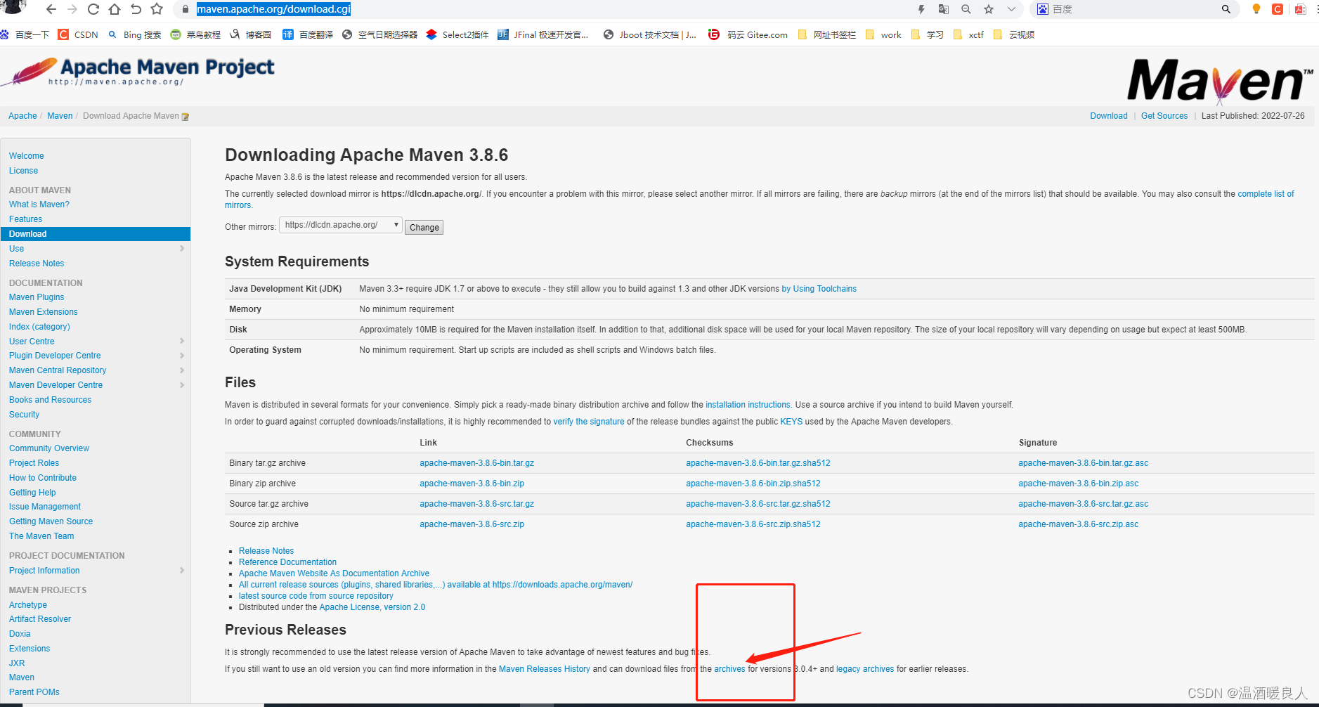Click the KEYS link

[791, 422]
